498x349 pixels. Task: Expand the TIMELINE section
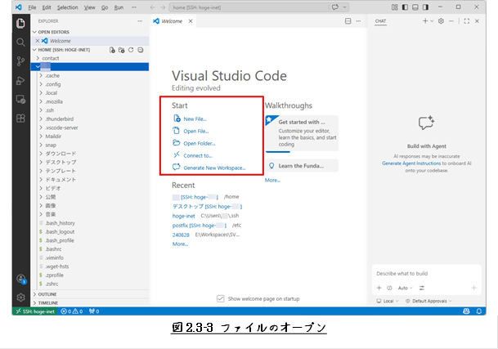(x=48, y=302)
